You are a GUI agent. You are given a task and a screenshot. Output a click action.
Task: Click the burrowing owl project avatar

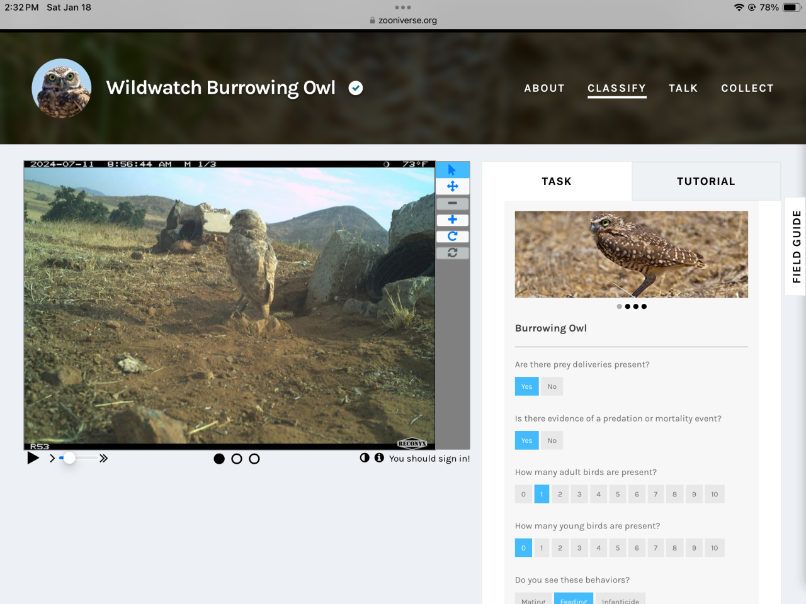click(62, 88)
